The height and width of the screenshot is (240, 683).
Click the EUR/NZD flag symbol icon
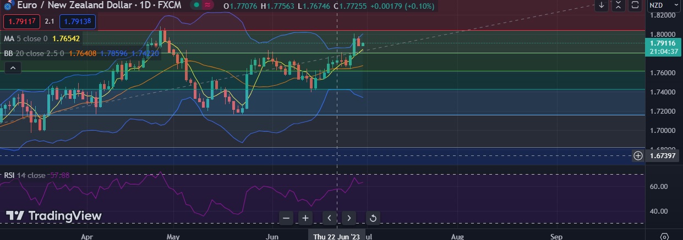tap(8, 6)
